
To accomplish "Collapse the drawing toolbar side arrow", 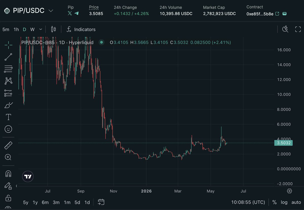I will [x=17, y=186].
